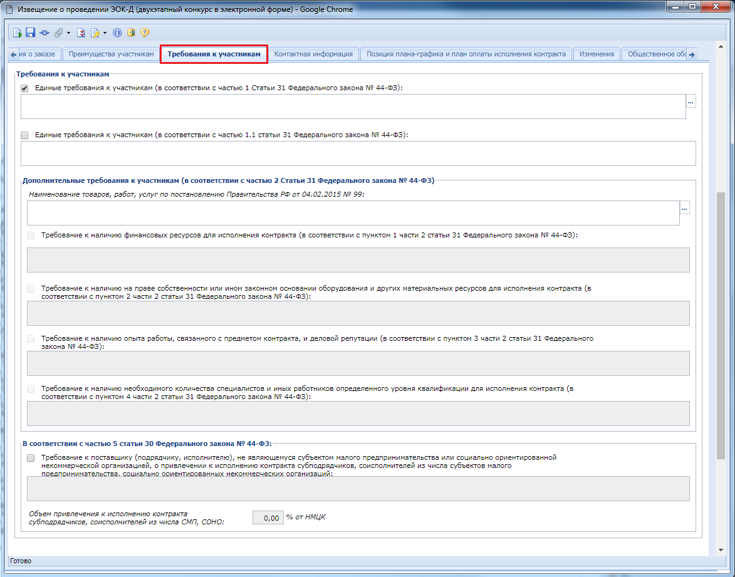
Task: Click the paperclip attachments icon
Action: pos(59,33)
